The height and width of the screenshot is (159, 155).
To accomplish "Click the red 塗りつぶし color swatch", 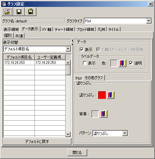I will 102,95.
